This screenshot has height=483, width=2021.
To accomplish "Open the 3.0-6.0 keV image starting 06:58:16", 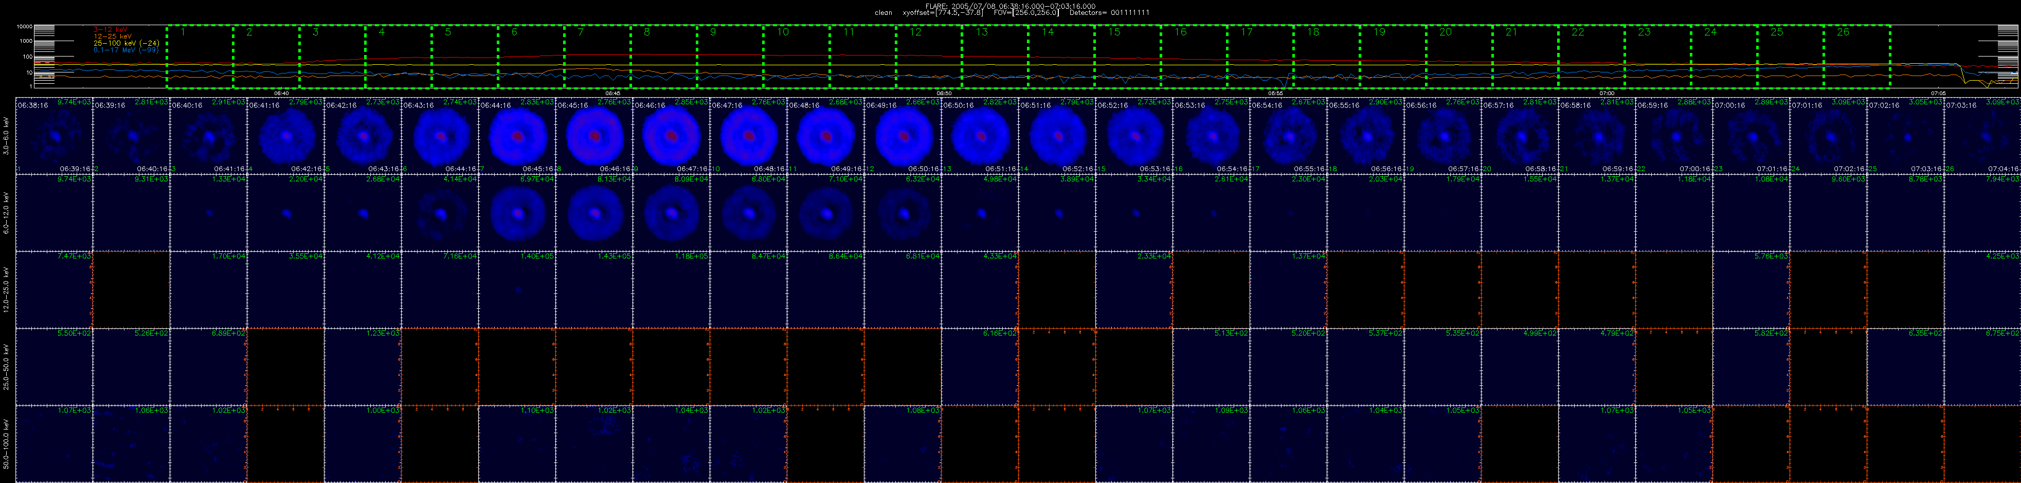I will 1597,136.
